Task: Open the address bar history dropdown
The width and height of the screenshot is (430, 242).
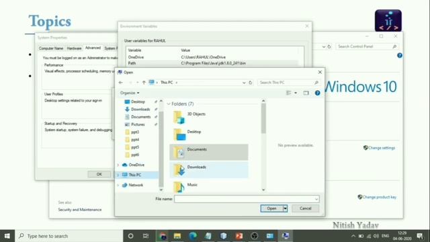Action: [244, 82]
